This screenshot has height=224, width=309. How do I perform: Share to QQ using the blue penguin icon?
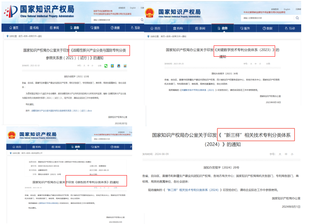[118, 66]
